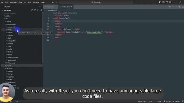Refresh the Explorer file tree

click(x=38, y=10)
